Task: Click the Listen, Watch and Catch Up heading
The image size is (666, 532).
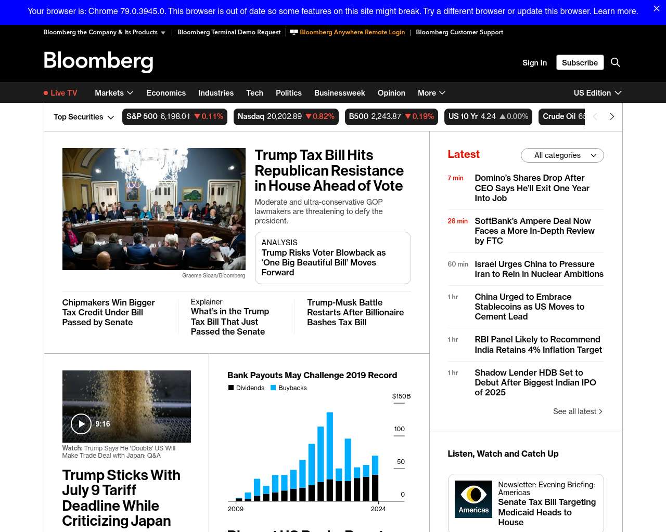Action: click(x=503, y=454)
